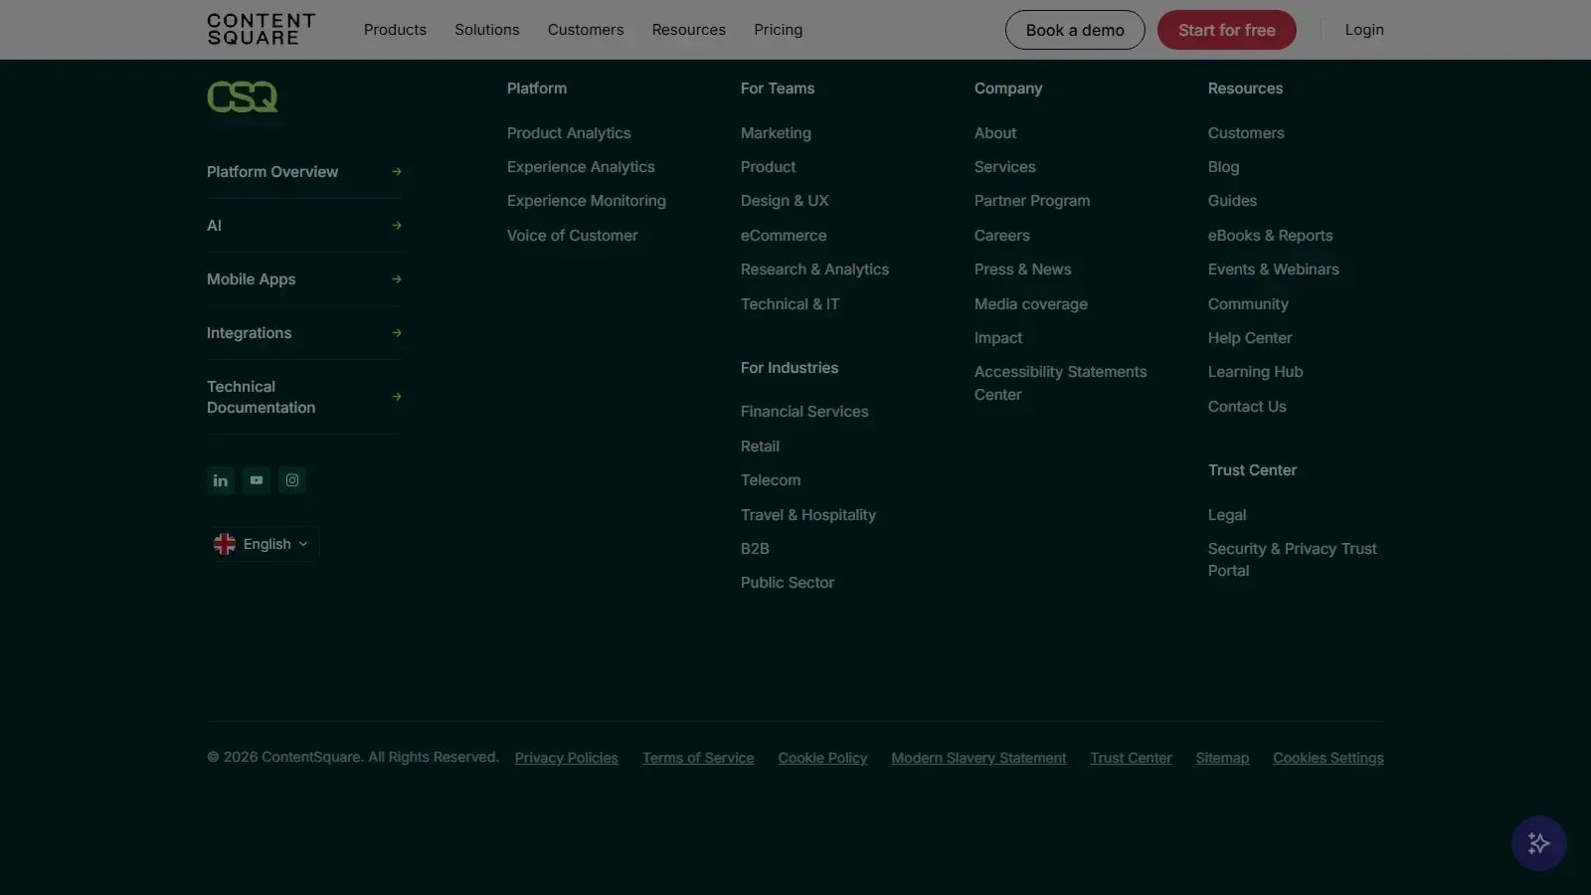Open Product Analytics link

tap(569, 133)
